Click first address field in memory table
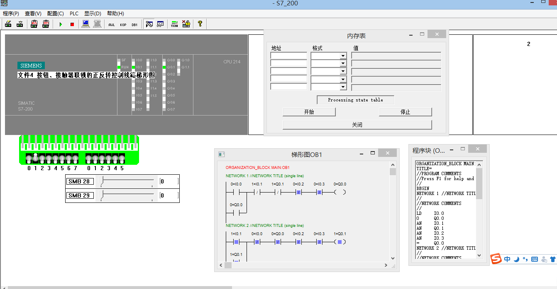This screenshot has height=289, width=557. 288,56
